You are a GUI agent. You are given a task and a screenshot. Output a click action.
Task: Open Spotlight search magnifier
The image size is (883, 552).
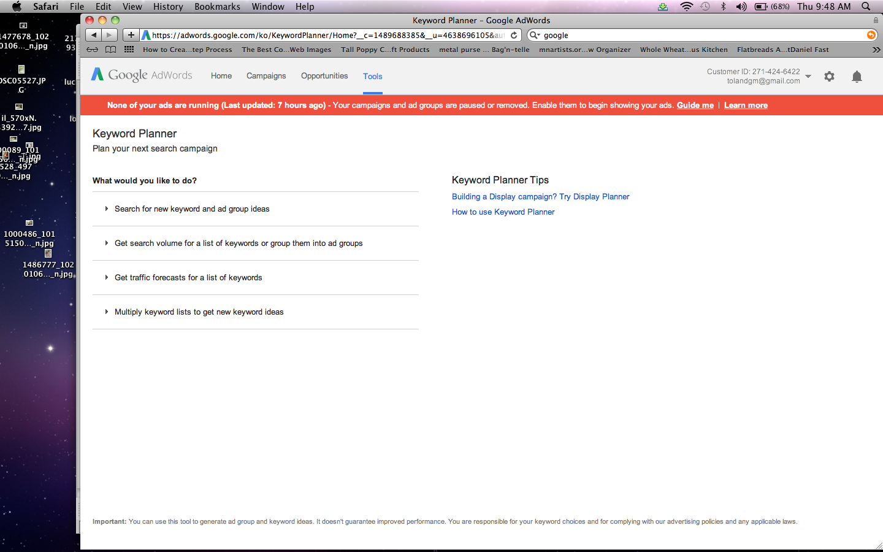point(866,6)
